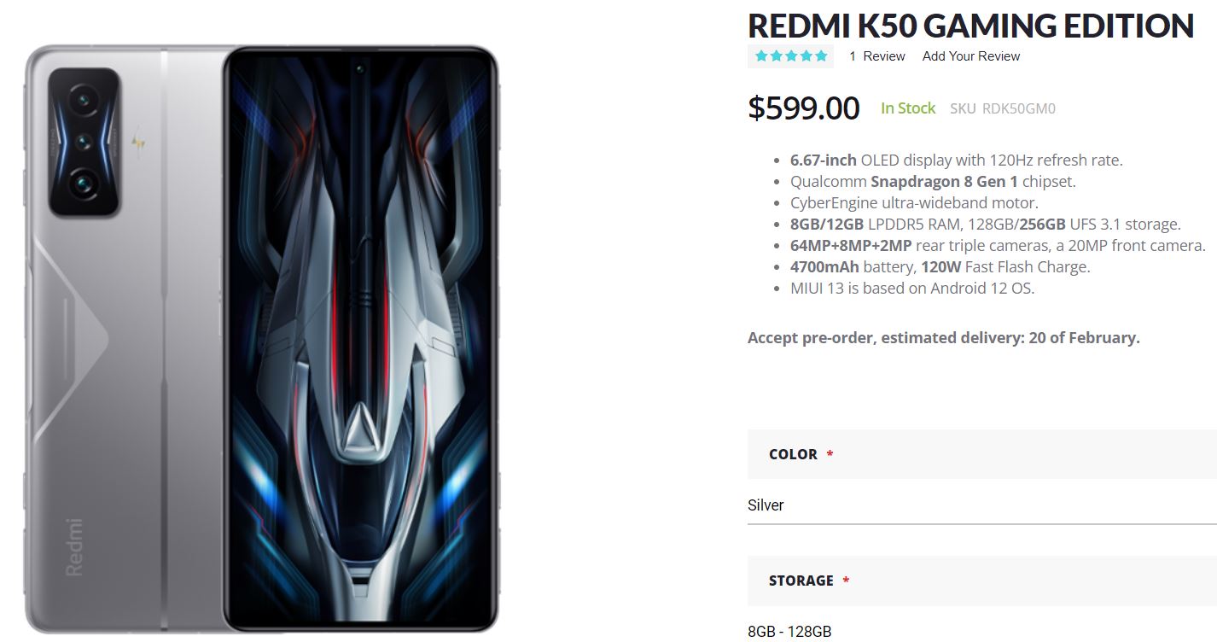Click the SKU RDK50GM0 text

(1002, 108)
